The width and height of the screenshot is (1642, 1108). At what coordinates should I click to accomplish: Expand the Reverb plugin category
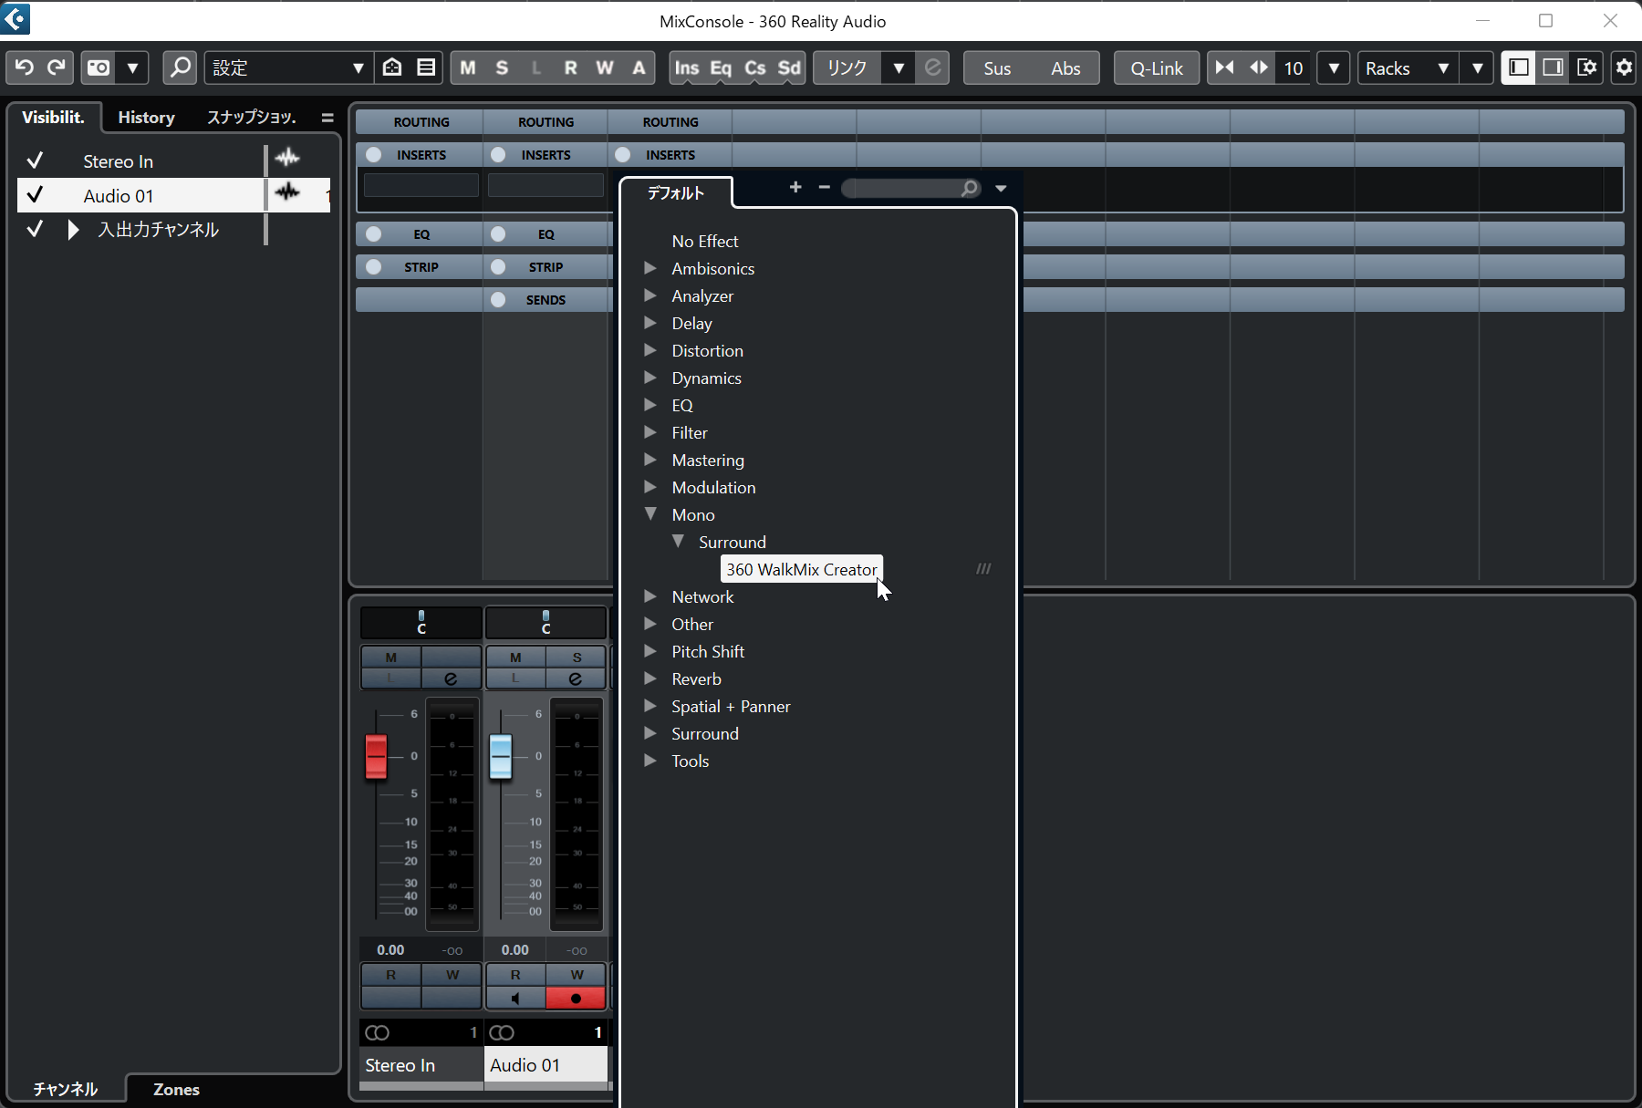[x=650, y=678]
